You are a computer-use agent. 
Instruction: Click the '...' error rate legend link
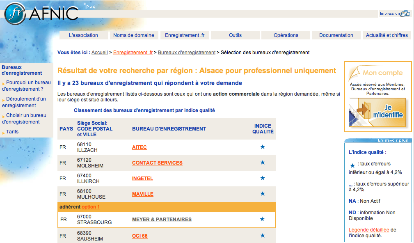pos(350,184)
